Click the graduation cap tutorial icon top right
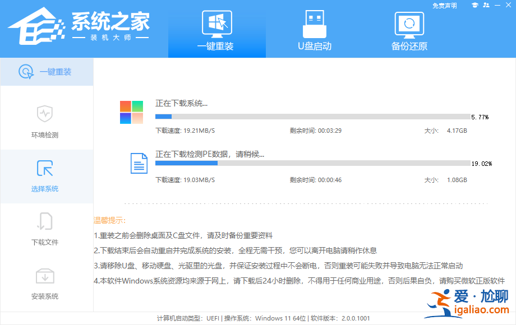Viewport: 516px width, 325px height. (x=475, y=4)
